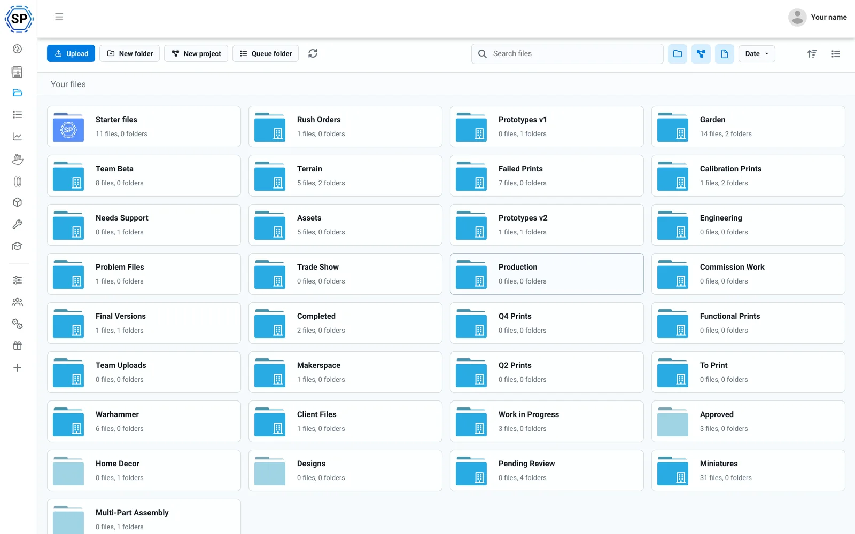This screenshot has width=855, height=534.
Task: Open the Prototypes v1 folder
Action: point(547,127)
